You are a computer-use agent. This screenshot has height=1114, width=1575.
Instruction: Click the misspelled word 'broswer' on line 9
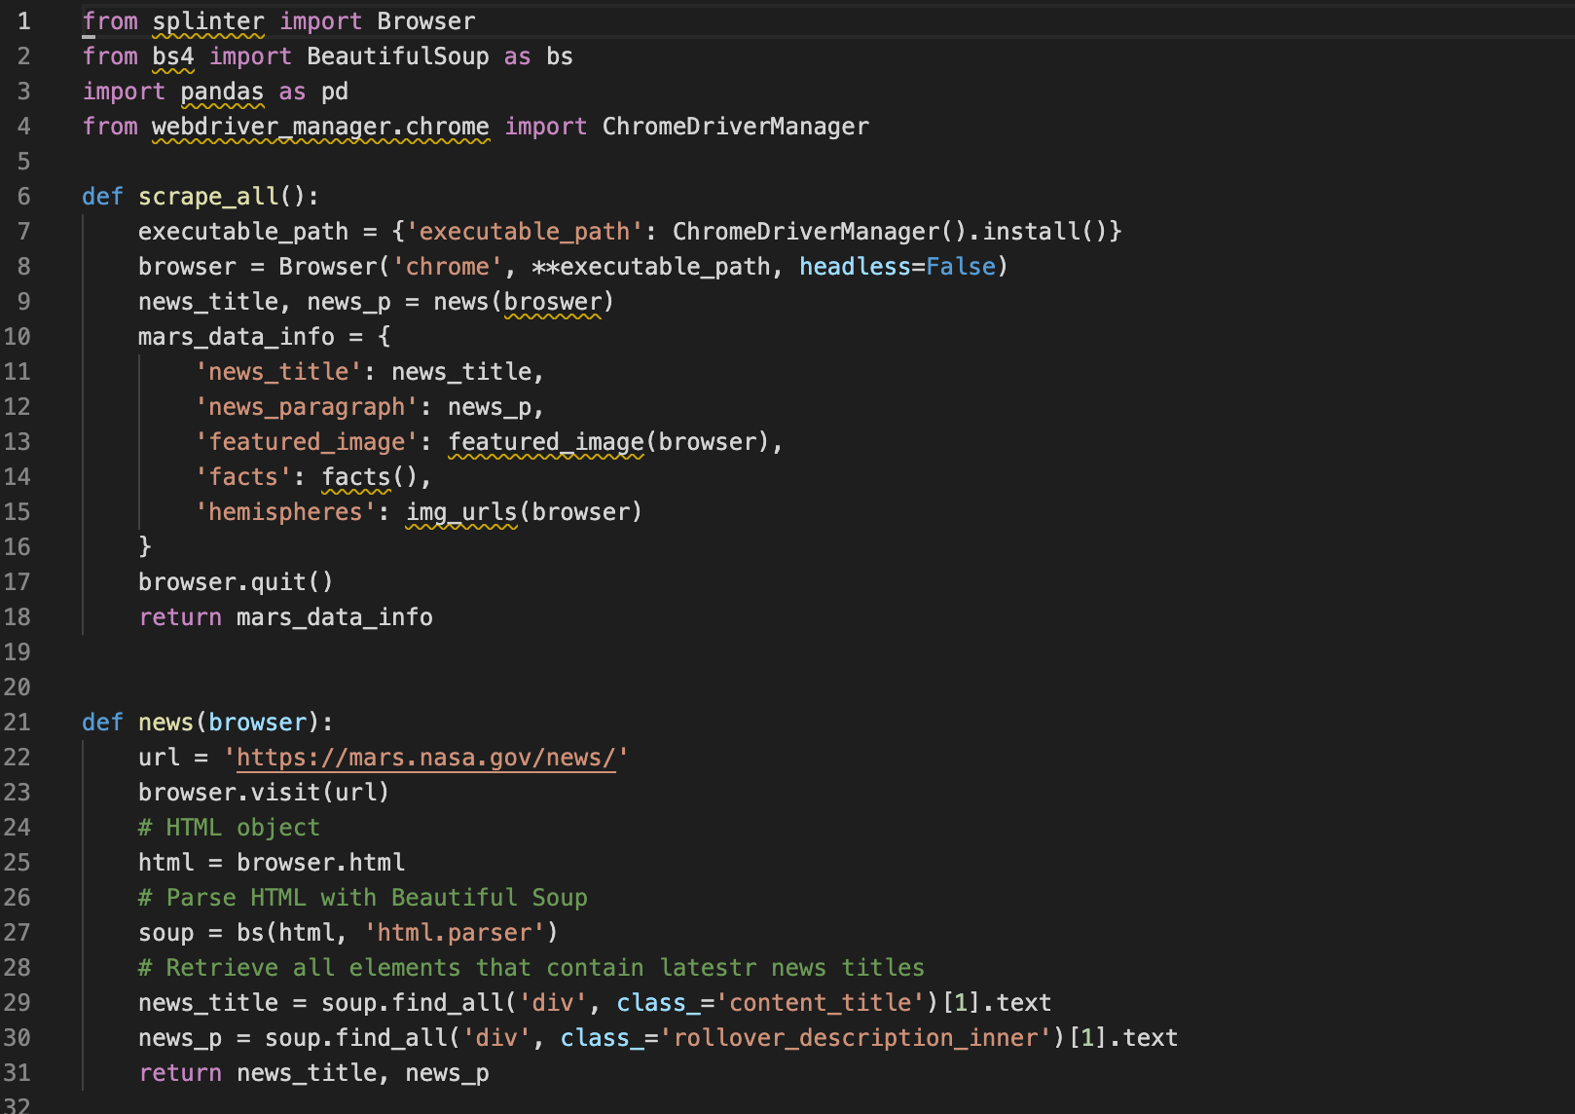point(553,302)
